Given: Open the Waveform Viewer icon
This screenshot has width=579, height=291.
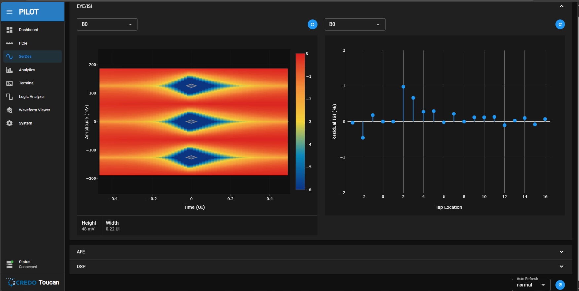Looking at the screenshot, I should (9, 110).
